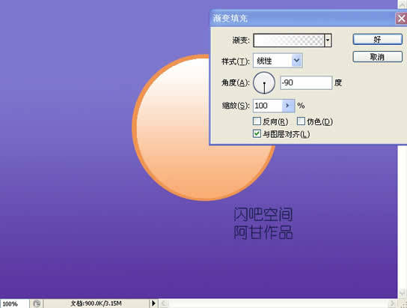Click the angle dial in Gradient Fill dialog
Image resolution: width=407 pixels, height=308 pixels.
point(264,83)
